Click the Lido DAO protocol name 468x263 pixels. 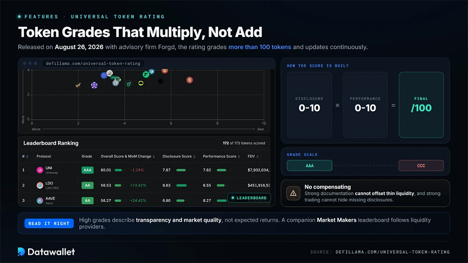(52, 188)
